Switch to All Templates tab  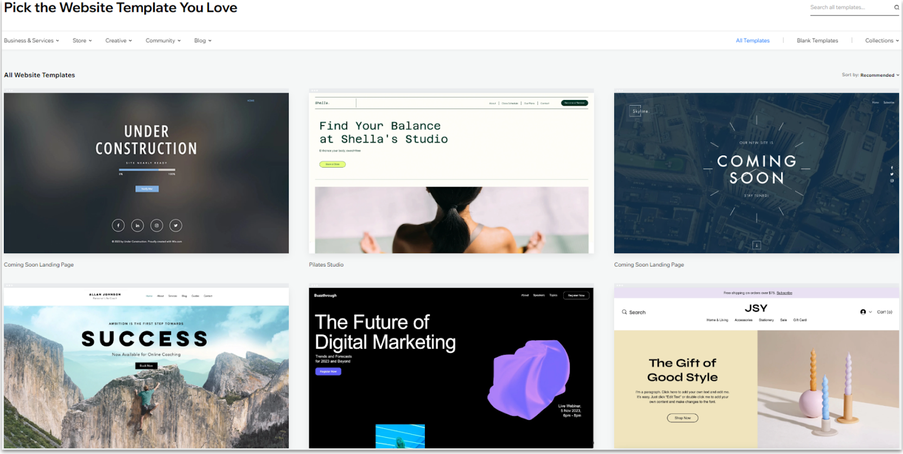(752, 41)
